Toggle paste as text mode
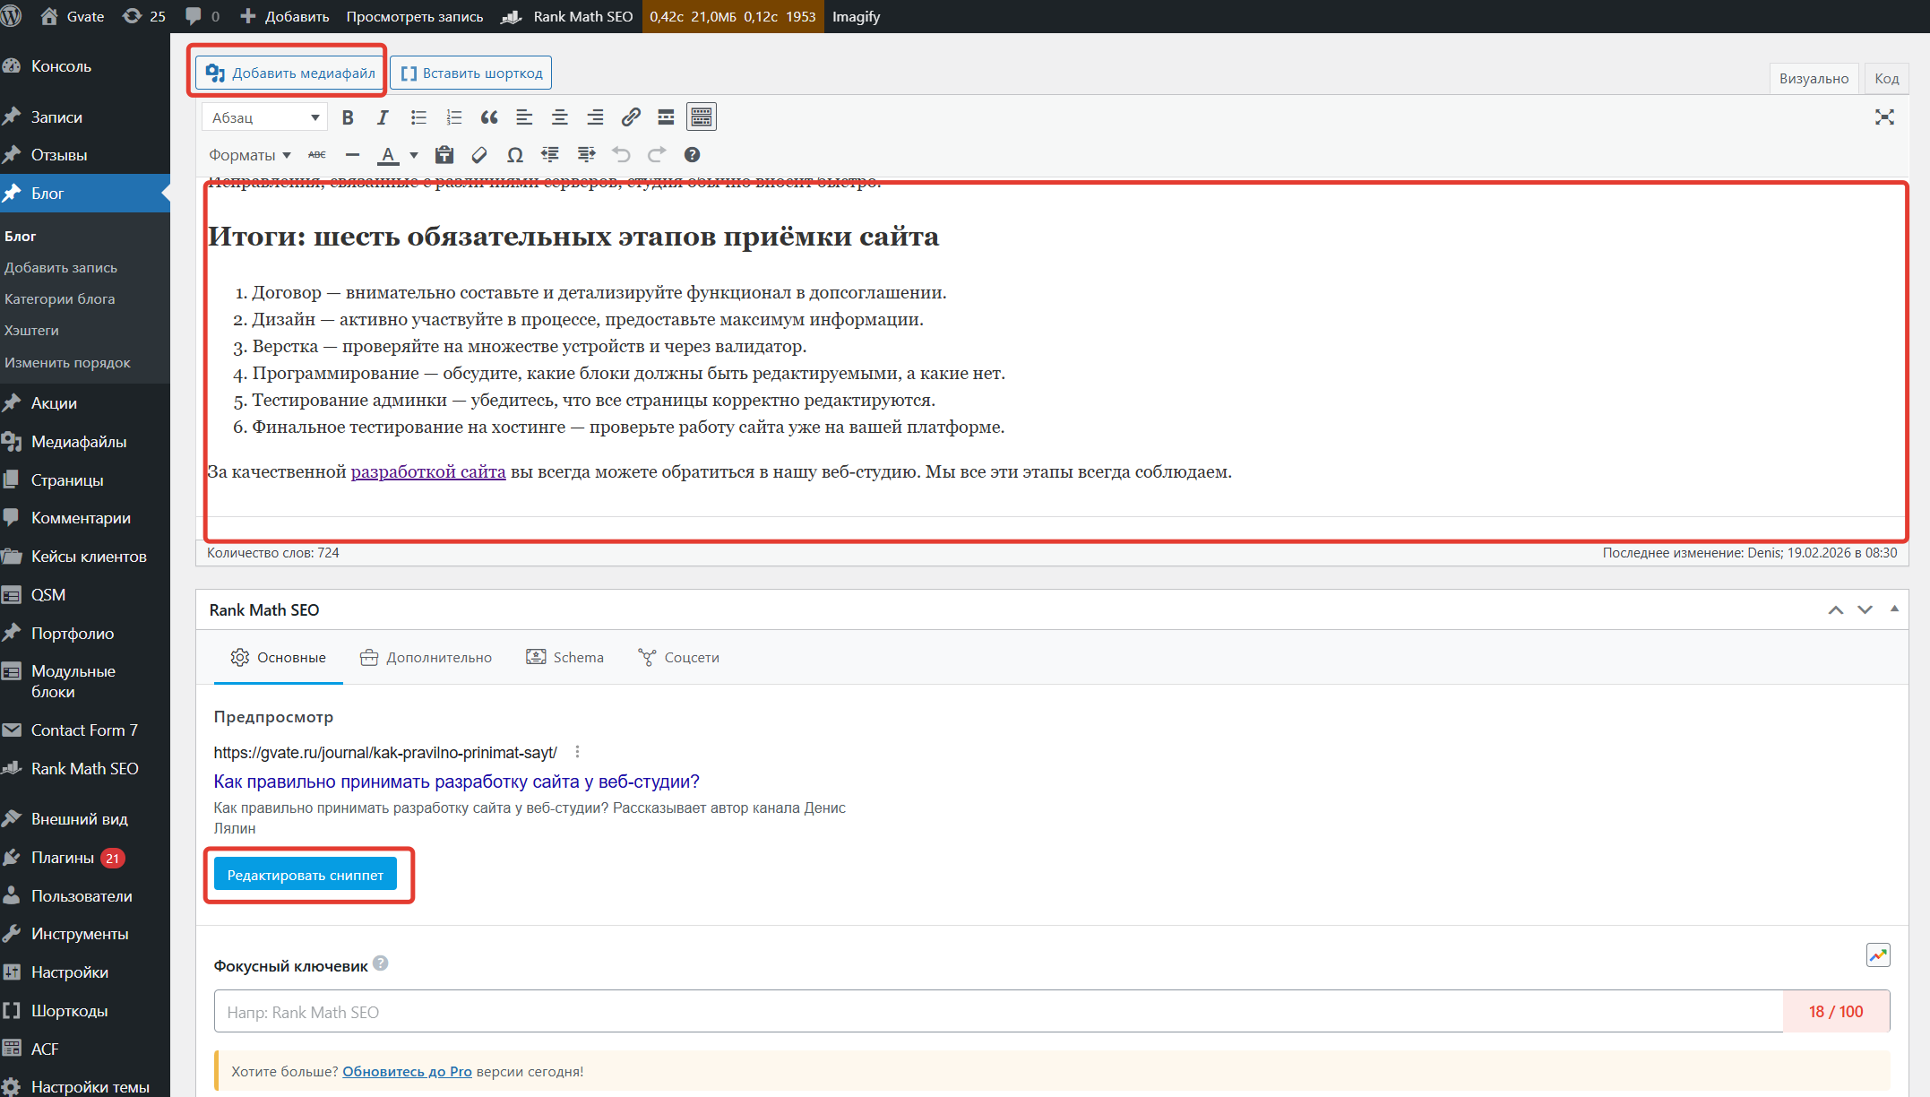1930x1097 pixels. [444, 155]
